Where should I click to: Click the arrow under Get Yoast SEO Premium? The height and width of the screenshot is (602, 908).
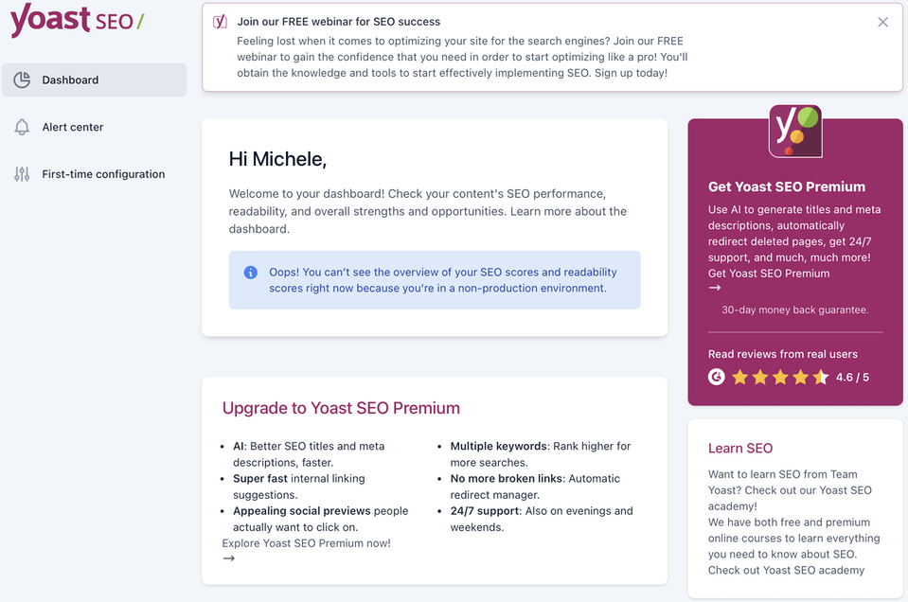tap(715, 288)
